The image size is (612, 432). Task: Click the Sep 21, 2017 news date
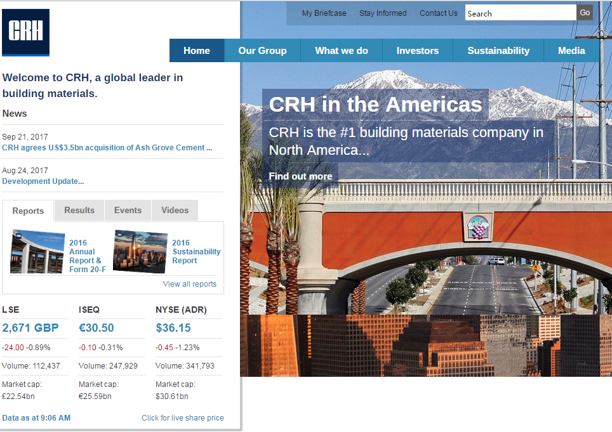(x=25, y=137)
